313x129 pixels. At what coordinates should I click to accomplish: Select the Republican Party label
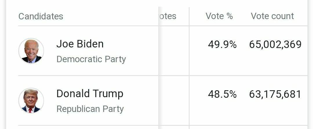[90, 109]
